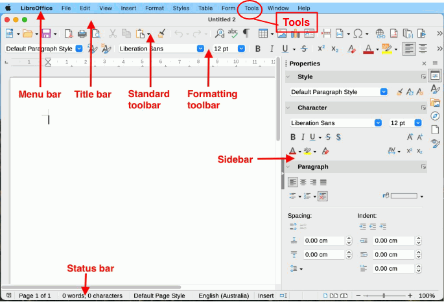Viewport: 444px width, 302px height.
Task: Open Find and Replace icon
Action: [220, 34]
